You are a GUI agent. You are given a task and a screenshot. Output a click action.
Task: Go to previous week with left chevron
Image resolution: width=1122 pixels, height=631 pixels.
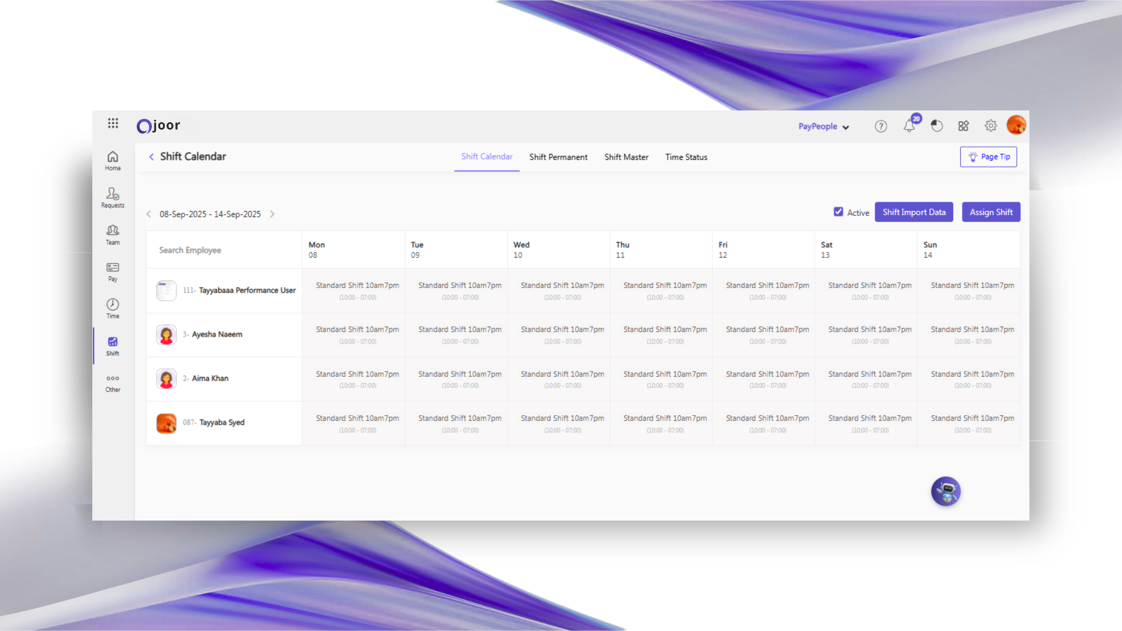[148, 214]
